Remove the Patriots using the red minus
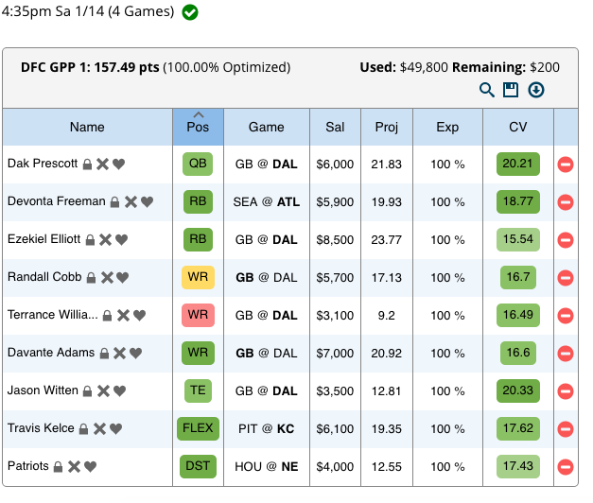 pyautogui.click(x=566, y=467)
